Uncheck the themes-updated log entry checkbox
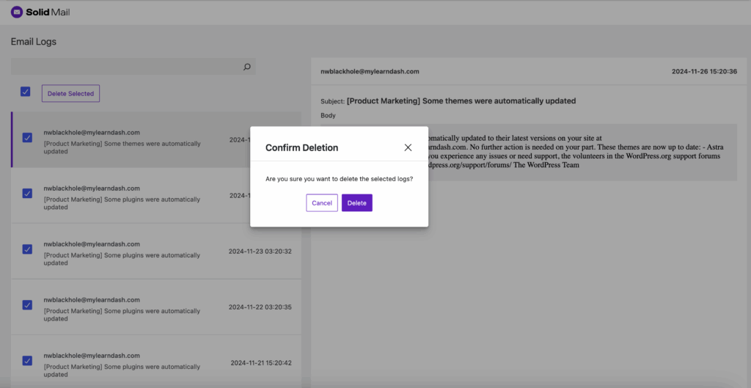The image size is (751, 388). click(x=27, y=137)
